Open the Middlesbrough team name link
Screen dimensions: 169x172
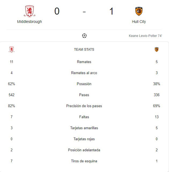click(30, 22)
